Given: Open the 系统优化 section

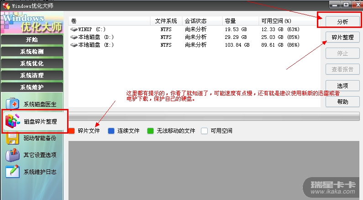Looking at the screenshot, I should [x=32, y=63].
